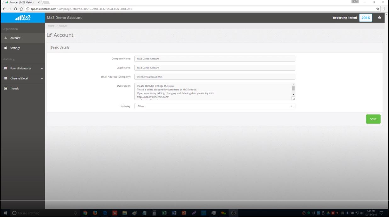Viewport: 389px width, 217px height.
Task: Click the Legal Name input field
Action: tap(215, 68)
